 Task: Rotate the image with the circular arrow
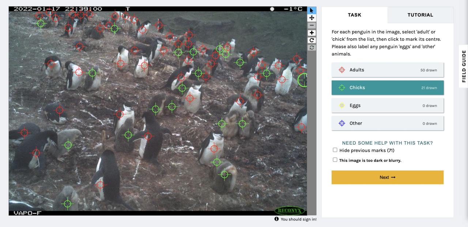tap(312, 40)
